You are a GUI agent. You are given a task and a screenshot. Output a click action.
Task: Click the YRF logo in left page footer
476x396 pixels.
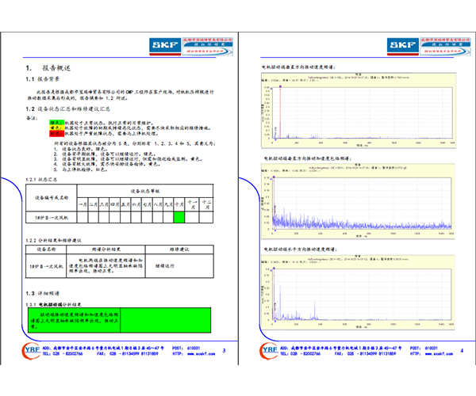click(x=34, y=351)
